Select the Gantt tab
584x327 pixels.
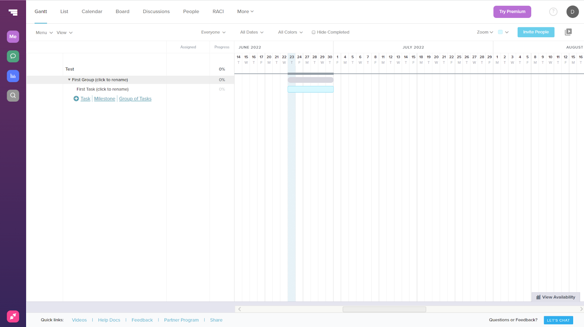point(41,12)
